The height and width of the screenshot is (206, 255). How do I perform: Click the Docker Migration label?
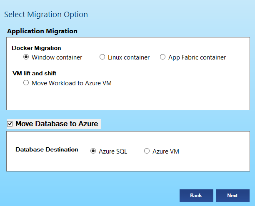(36, 48)
